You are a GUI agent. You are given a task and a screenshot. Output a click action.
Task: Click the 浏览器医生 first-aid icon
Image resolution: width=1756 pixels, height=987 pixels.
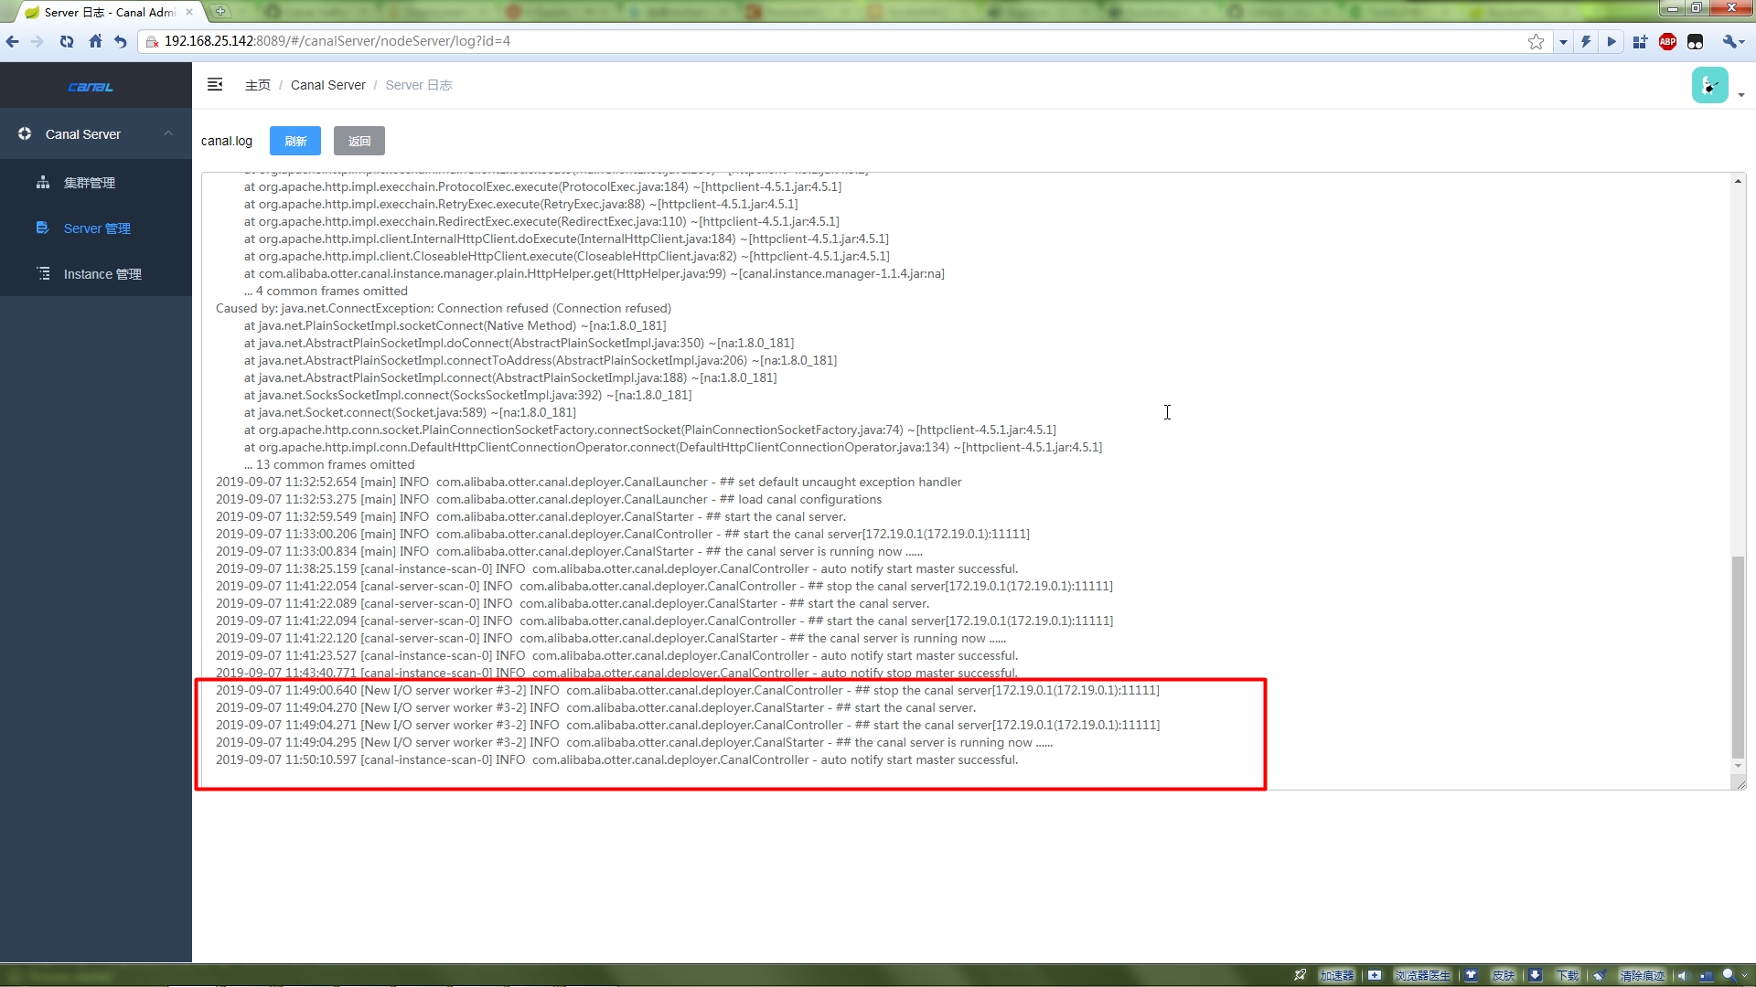pyautogui.click(x=1375, y=975)
